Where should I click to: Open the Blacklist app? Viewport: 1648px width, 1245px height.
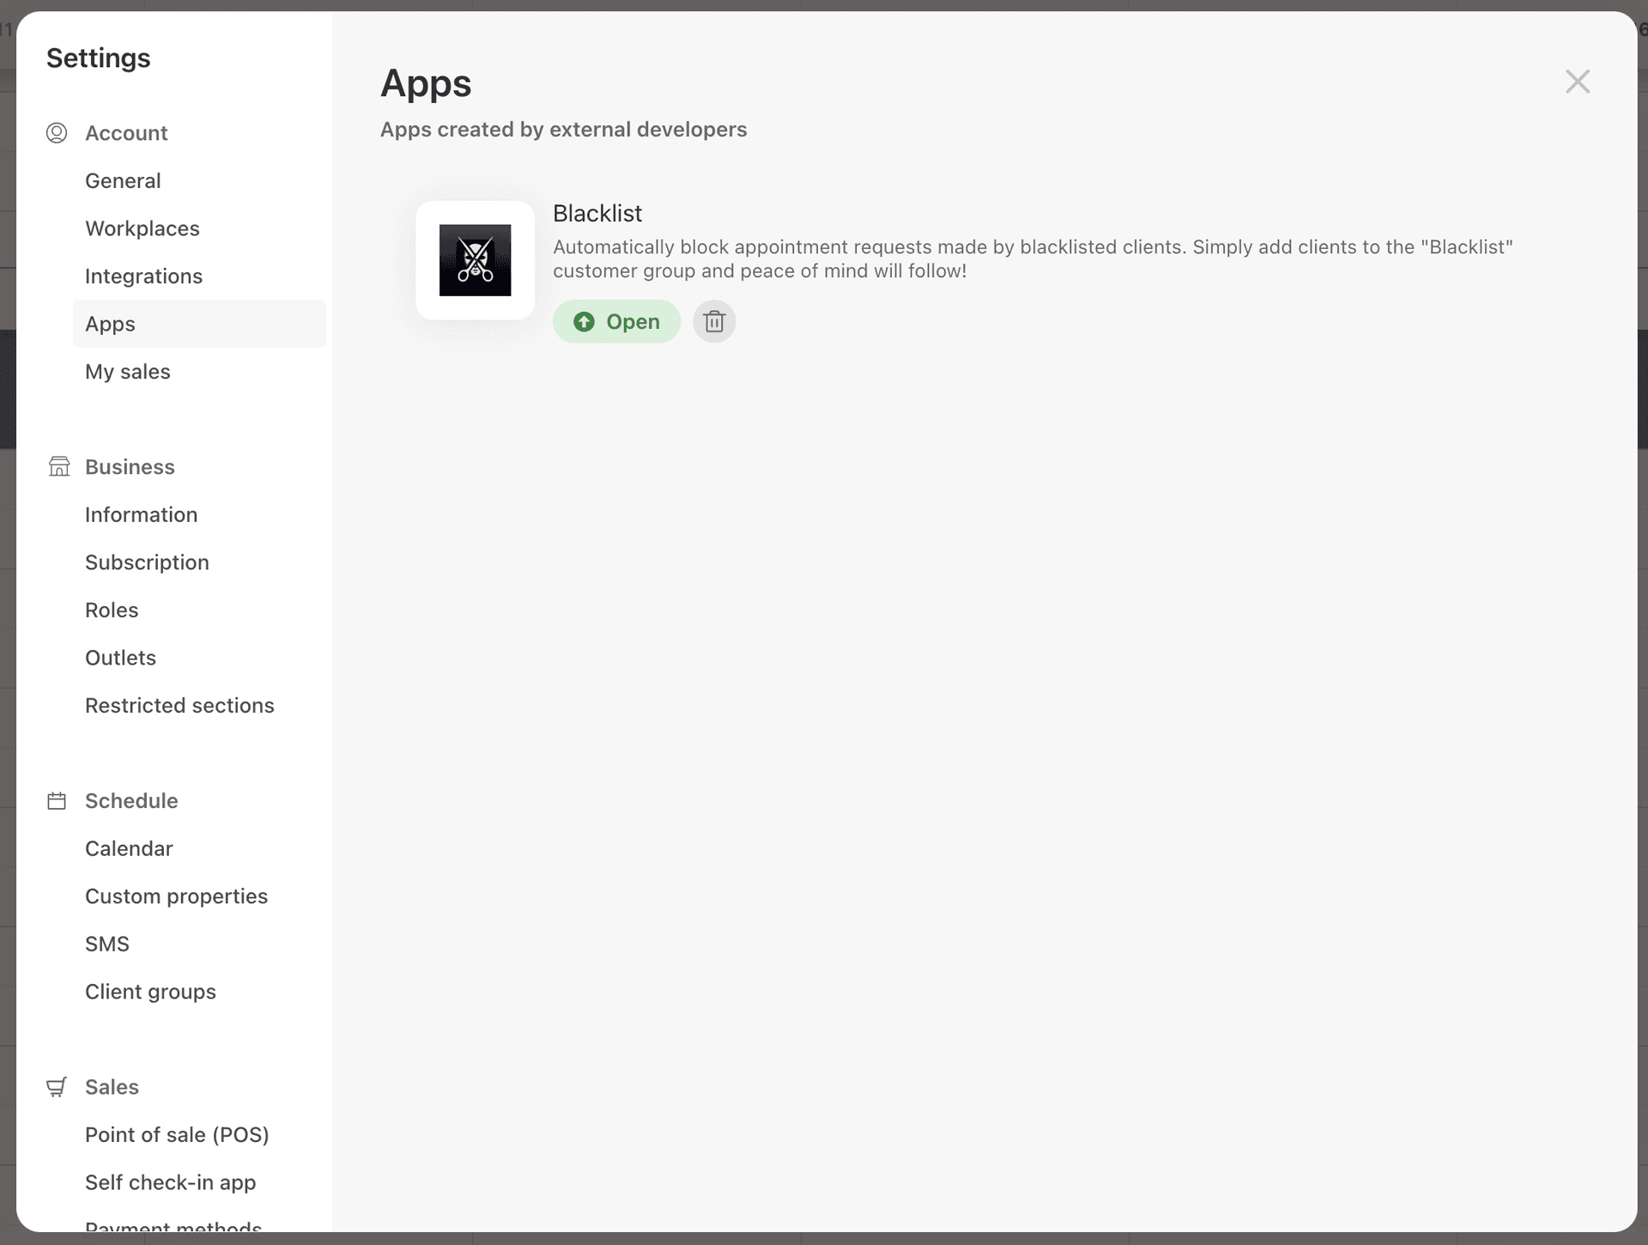pyautogui.click(x=616, y=321)
